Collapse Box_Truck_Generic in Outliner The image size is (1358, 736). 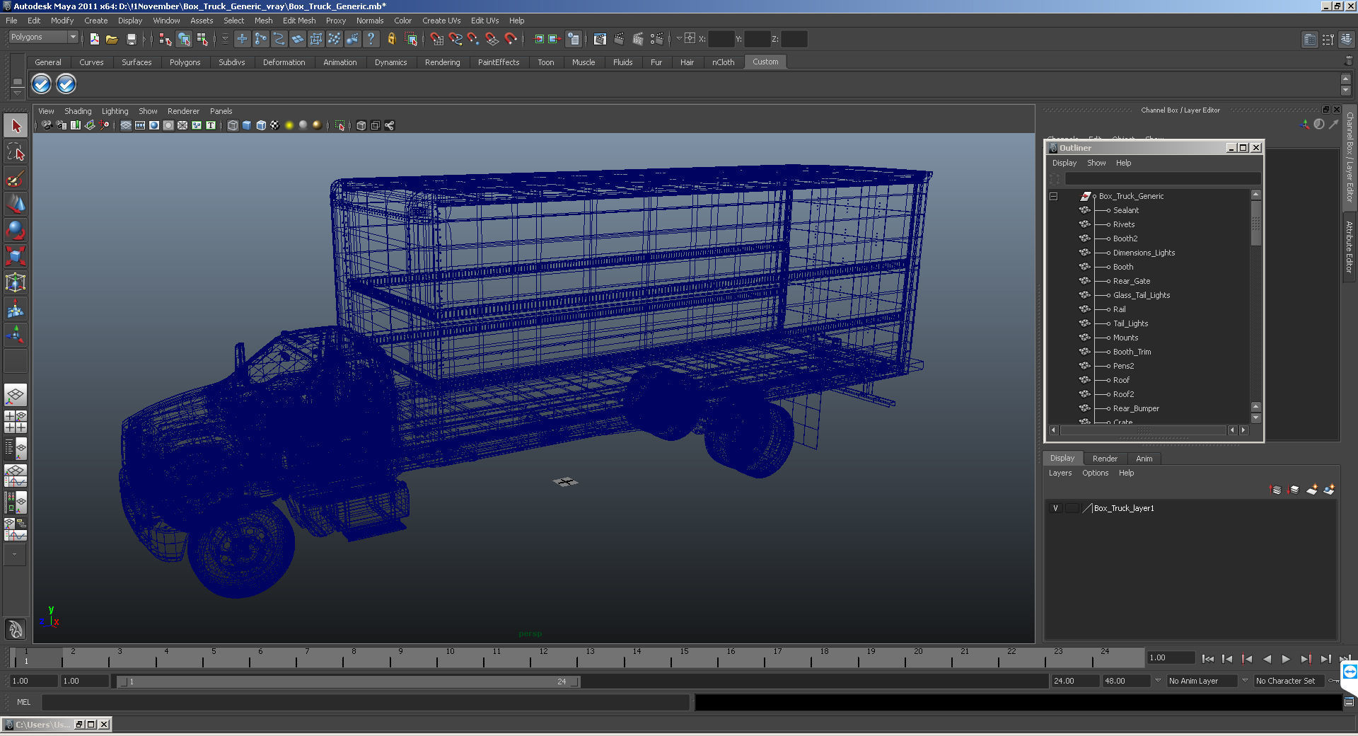pyautogui.click(x=1053, y=196)
